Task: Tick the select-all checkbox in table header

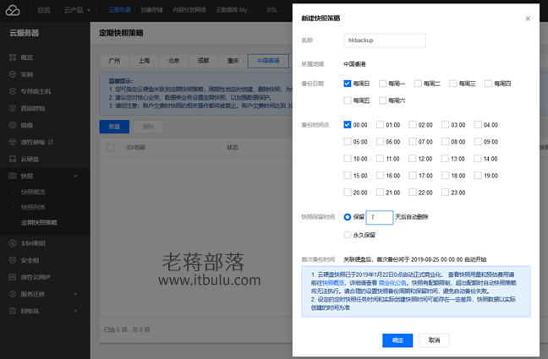Action: coord(111,147)
